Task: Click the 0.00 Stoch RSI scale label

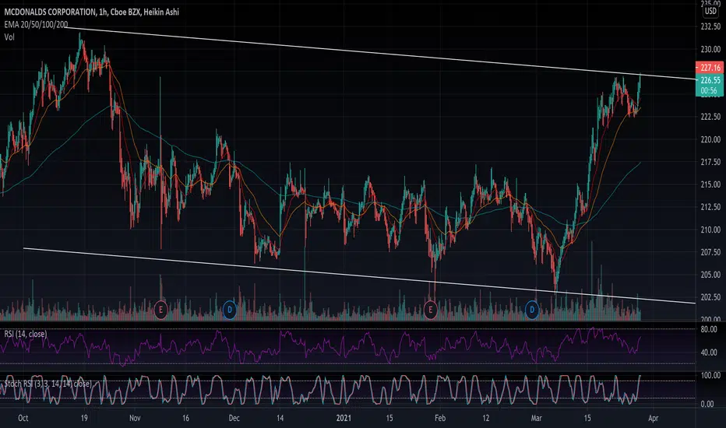Action: pyautogui.click(x=707, y=404)
